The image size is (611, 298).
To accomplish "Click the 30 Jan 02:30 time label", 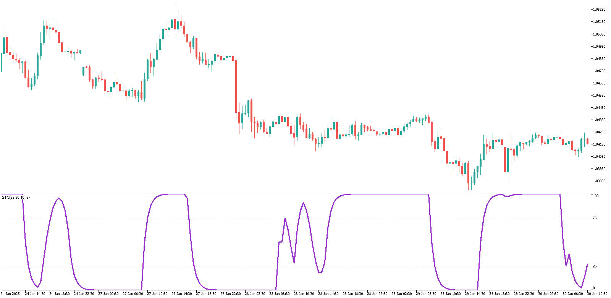I will point(548,294).
